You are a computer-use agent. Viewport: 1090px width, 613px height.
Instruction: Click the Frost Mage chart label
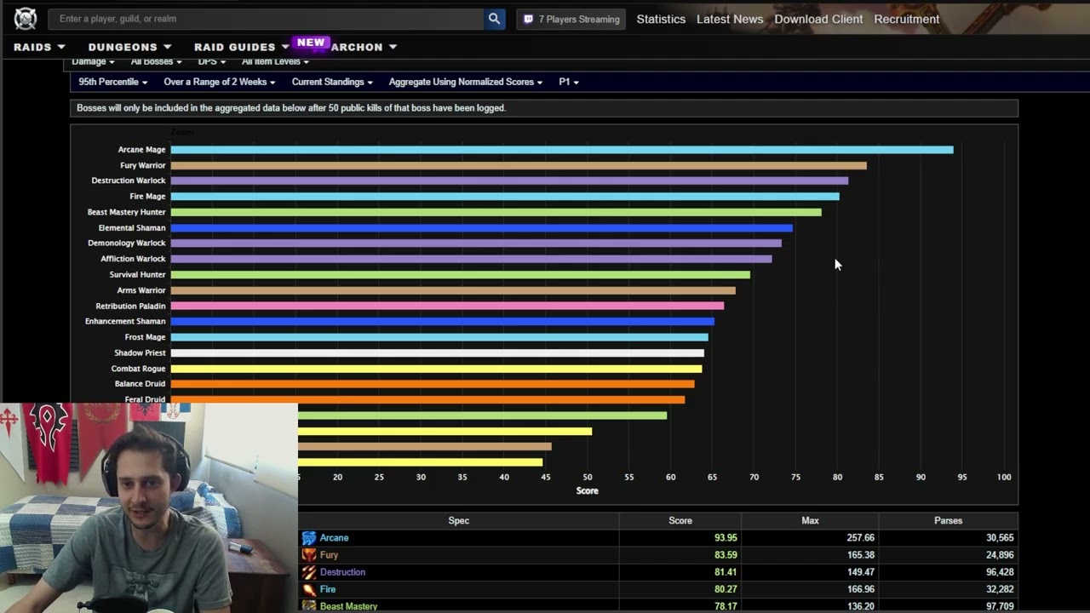point(145,337)
